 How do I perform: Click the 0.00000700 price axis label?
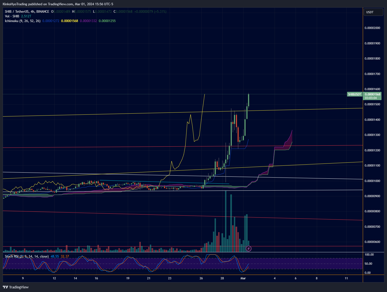(372, 227)
